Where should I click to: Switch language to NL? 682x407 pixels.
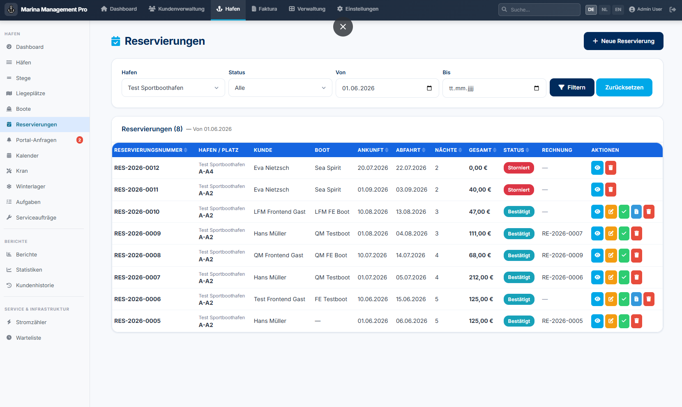tap(604, 9)
